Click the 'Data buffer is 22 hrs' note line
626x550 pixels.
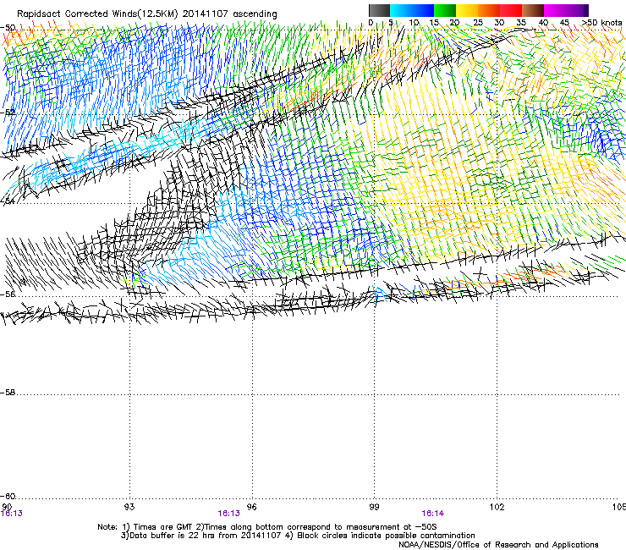click(x=298, y=536)
